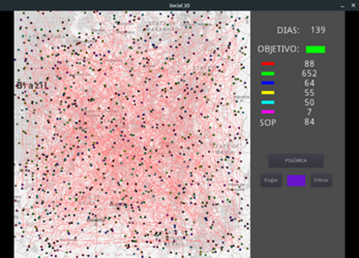Hit the Criticar button
This screenshot has width=359, height=258.
point(321,181)
